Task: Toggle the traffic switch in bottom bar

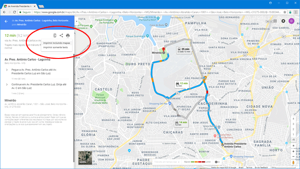Action: pos(217,162)
